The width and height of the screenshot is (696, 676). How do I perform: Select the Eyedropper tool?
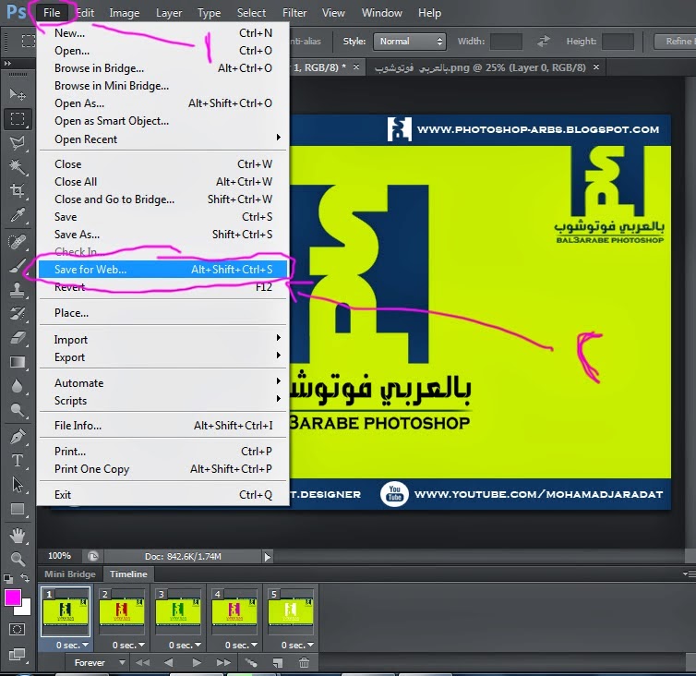point(18,215)
